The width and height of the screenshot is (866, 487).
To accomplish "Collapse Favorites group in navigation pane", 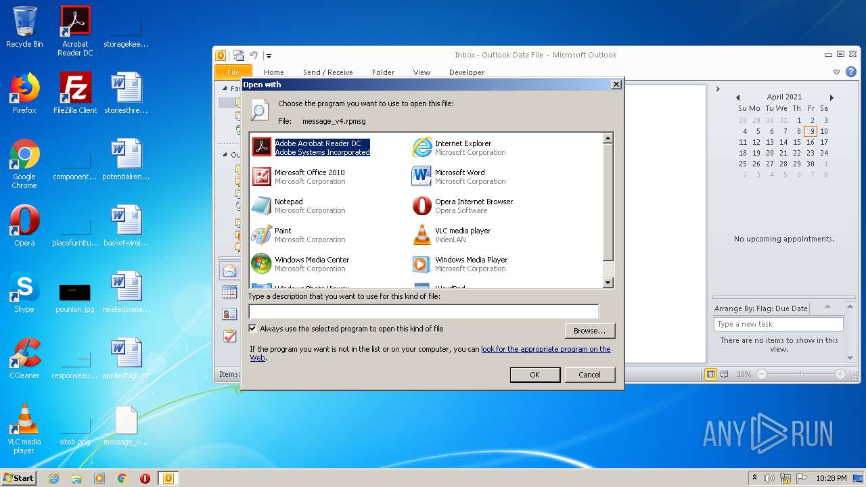I will coord(225,88).
